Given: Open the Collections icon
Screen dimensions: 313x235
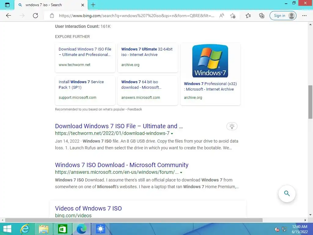Looking at the screenshot, I should tap(262, 16).
